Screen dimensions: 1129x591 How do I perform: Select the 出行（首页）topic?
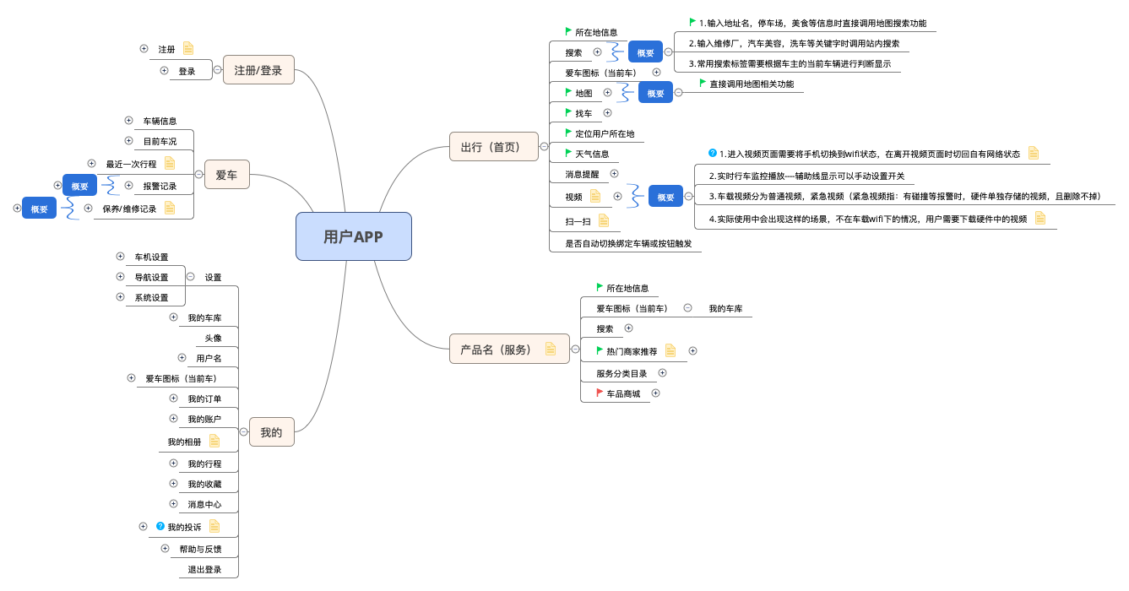coord(494,147)
